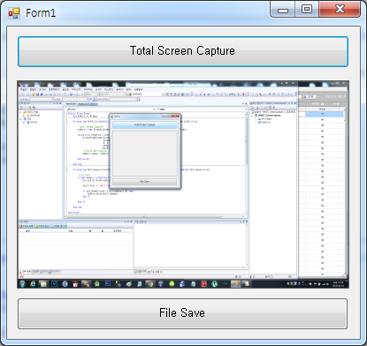367x346 pixels.
Task: Maximize the Form1 window
Action: point(307,9)
